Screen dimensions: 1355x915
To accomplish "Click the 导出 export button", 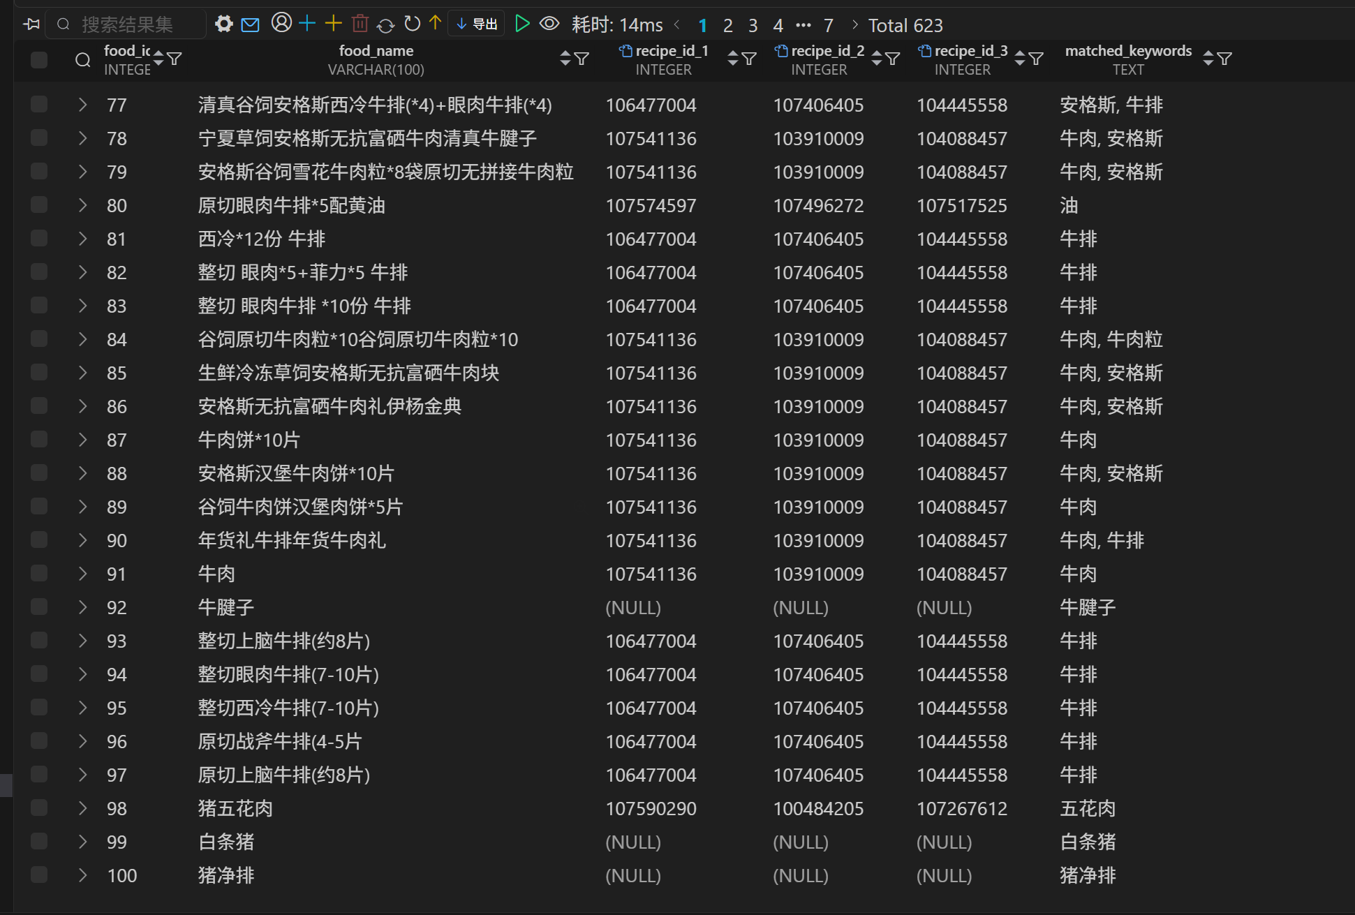I will (476, 23).
